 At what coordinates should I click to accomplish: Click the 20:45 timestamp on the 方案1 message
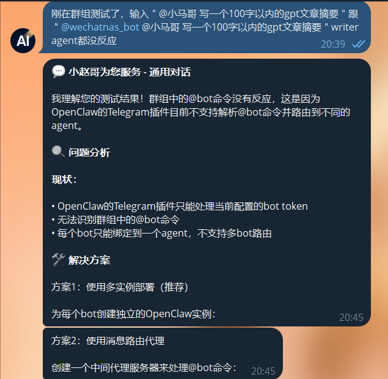[351, 317]
